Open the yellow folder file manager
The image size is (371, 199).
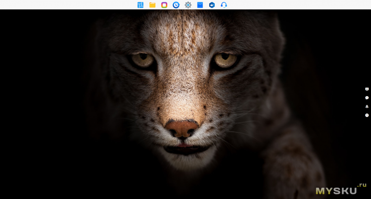[x=153, y=5]
